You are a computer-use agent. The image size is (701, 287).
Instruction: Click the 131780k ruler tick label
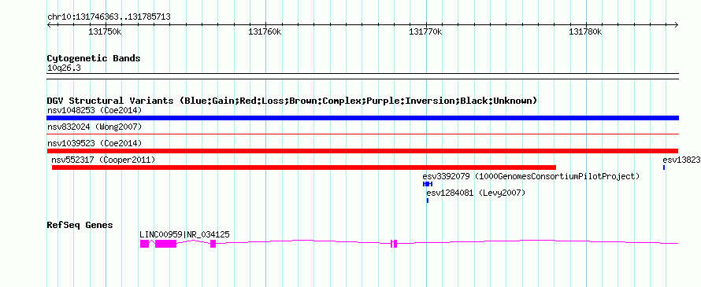coord(586,31)
